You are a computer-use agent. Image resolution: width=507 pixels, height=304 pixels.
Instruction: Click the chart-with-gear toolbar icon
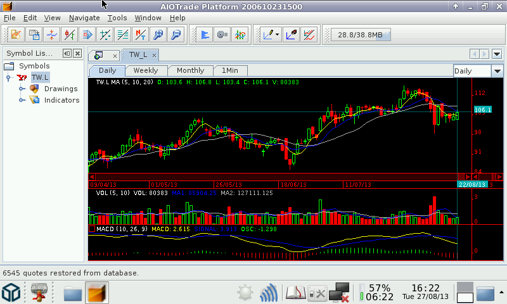[16, 34]
